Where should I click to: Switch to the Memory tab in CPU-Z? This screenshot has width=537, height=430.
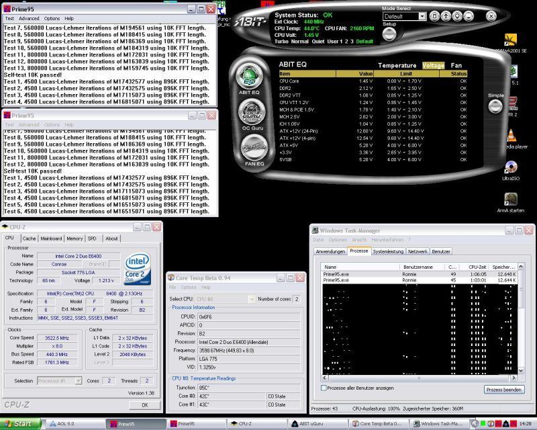point(75,239)
